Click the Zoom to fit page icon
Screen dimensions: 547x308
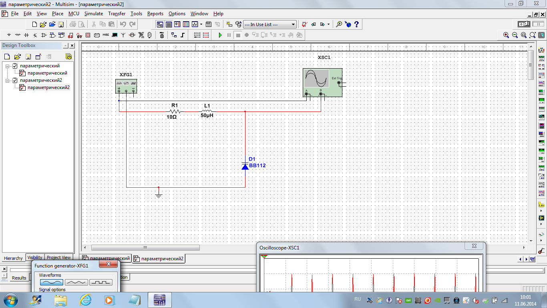click(533, 35)
